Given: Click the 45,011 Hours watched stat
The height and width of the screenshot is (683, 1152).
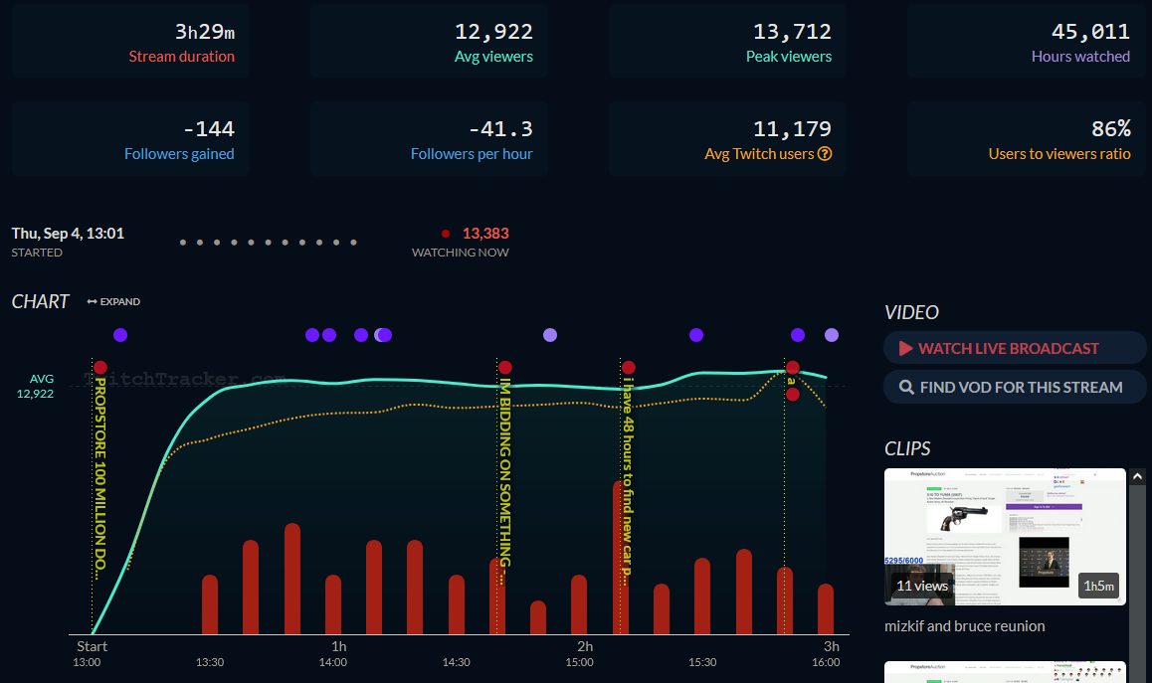Looking at the screenshot, I should pyautogui.click(x=1090, y=32).
